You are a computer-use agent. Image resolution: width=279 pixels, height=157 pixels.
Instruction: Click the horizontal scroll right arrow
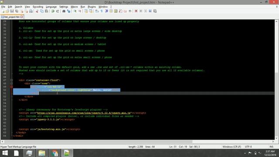pos(273,142)
